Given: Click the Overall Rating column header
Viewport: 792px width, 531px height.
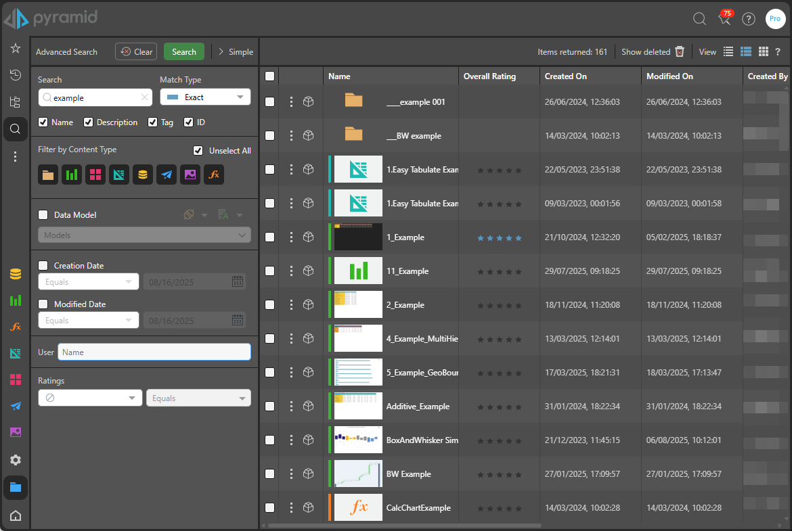Looking at the screenshot, I should [x=489, y=76].
